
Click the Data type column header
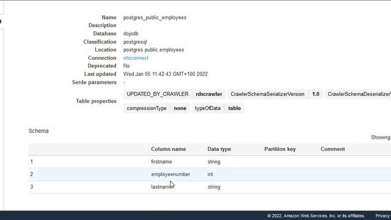219,149
